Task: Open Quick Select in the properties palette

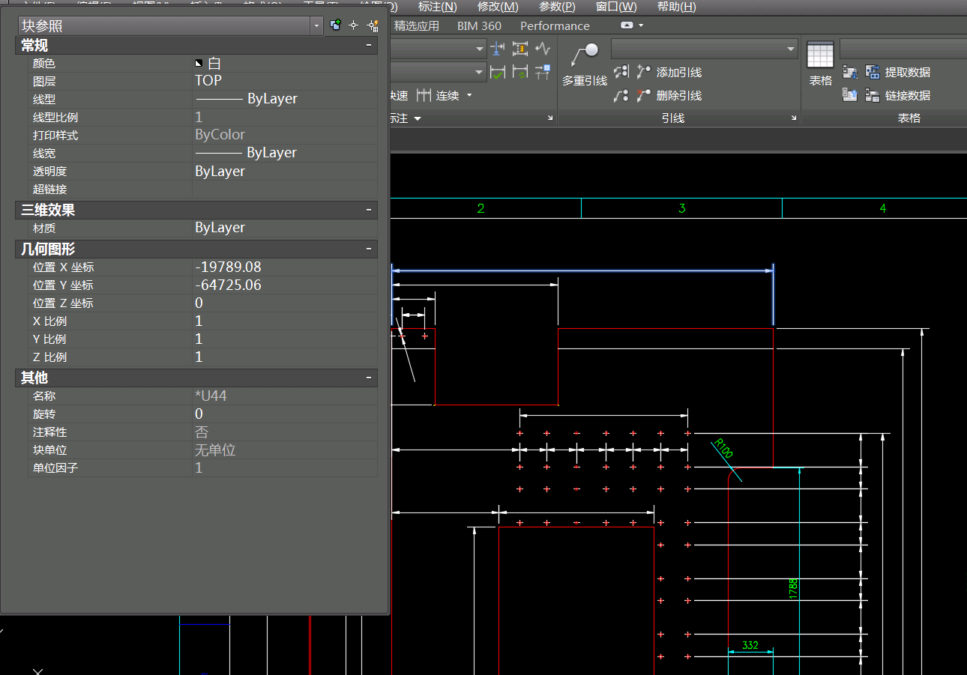Action: coord(373,25)
